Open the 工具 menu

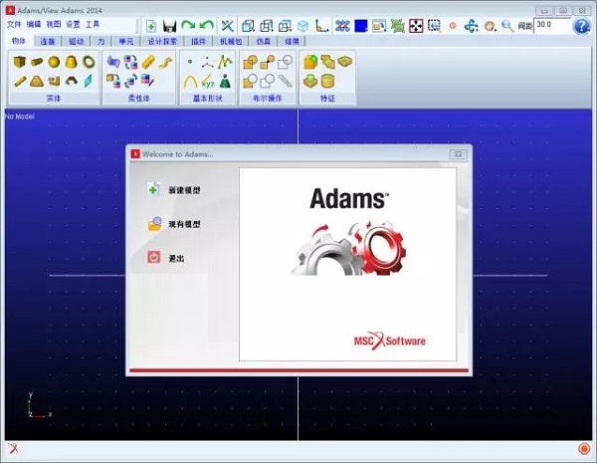click(93, 24)
